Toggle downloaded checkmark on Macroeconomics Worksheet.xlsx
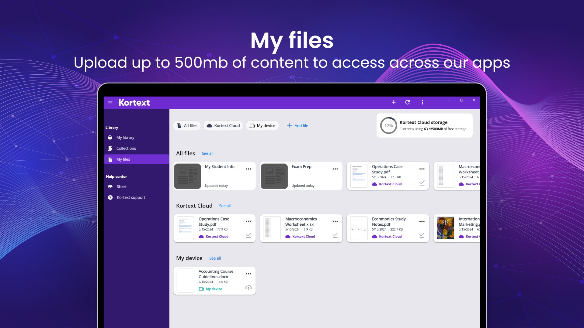Screen dimensions: 584x328 click(335, 235)
